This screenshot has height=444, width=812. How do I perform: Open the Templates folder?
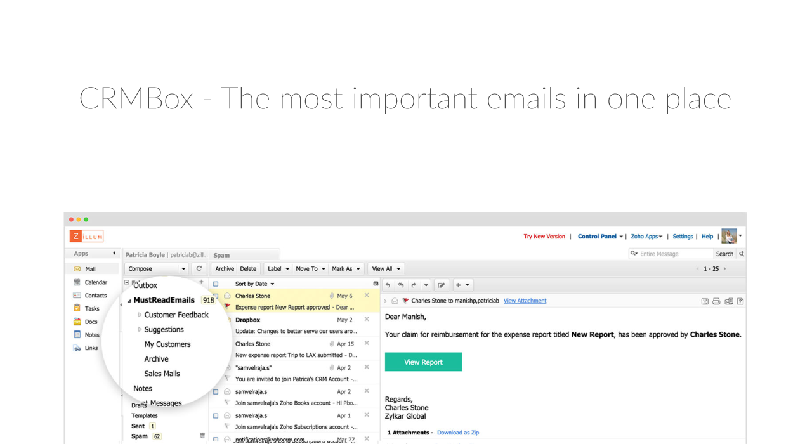click(x=145, y=415)
